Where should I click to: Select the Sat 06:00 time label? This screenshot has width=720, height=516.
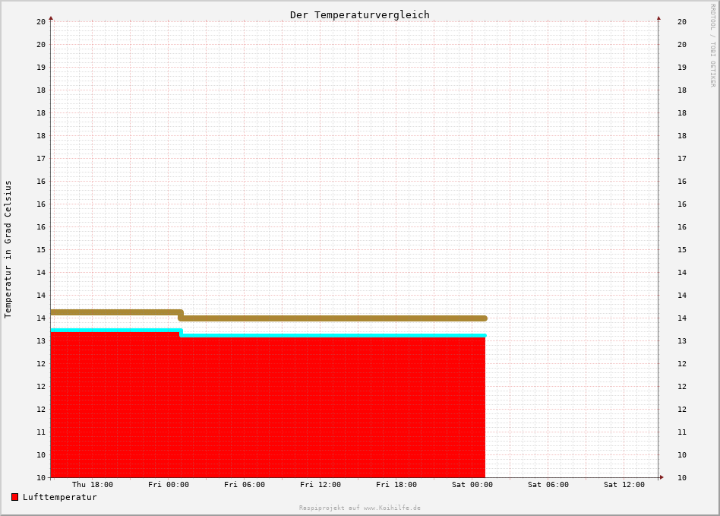point(548,485)
